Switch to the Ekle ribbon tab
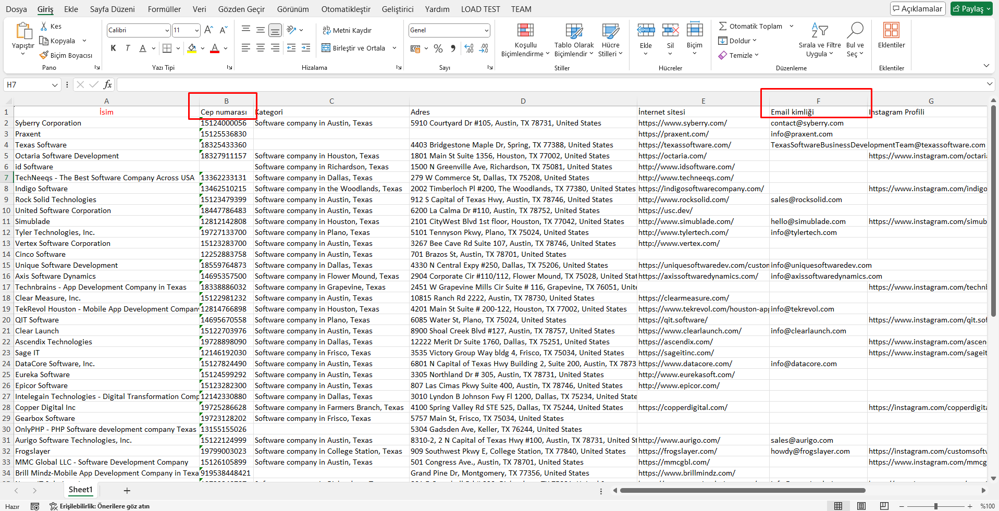Image resolution: width=999 pixels, height=511 pixels. point(71,9)
